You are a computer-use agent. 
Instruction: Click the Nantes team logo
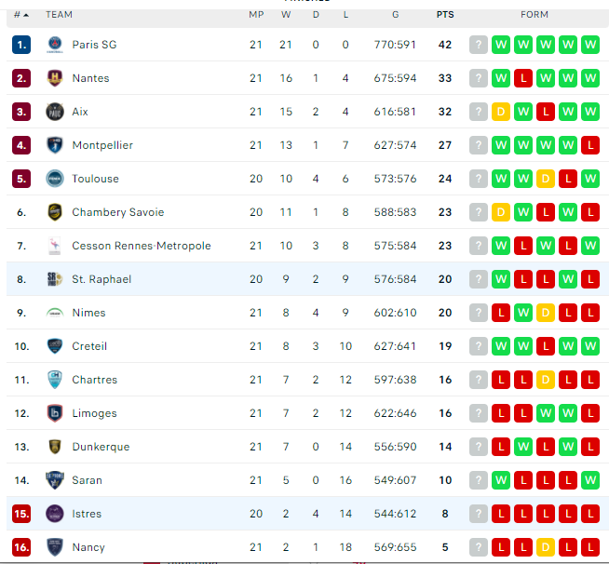click(x=54, y=78)
